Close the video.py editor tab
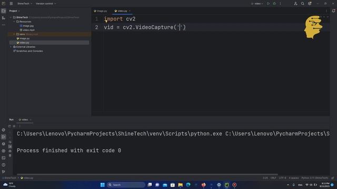 pos(130,11)
